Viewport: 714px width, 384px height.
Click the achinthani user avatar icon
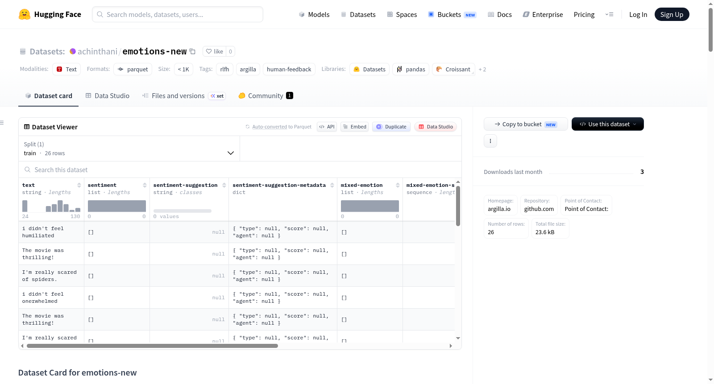pyautogui.click(x=73, y=51)
